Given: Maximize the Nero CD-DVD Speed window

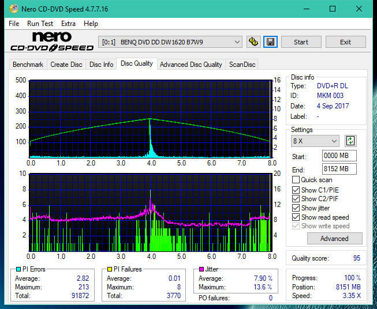Looking at the screenshot, I should tap(333, 9).
